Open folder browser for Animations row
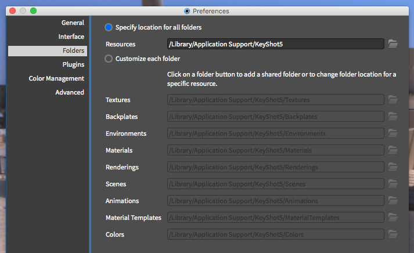Image resolution: width=414 pixels, height=253 pixels. click(x=393, y=201)
